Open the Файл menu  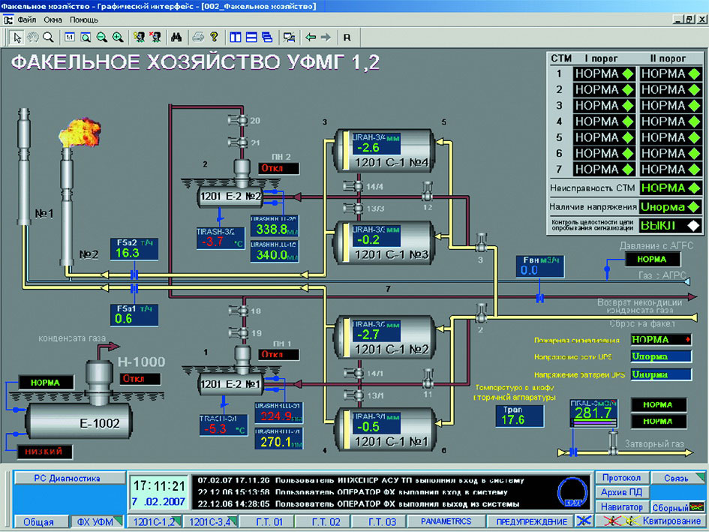point(26,20)
